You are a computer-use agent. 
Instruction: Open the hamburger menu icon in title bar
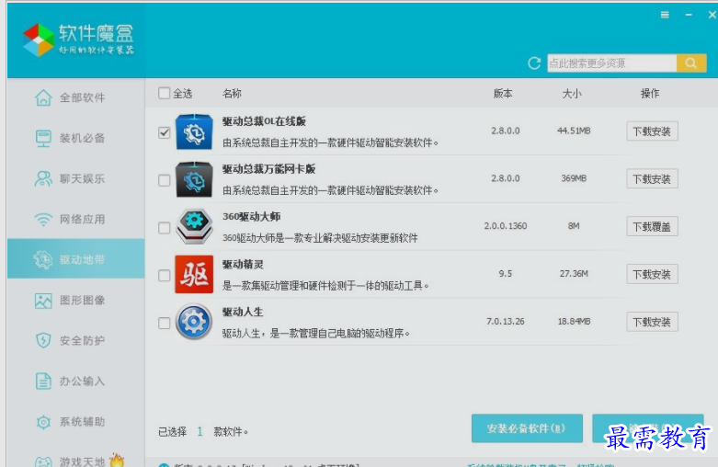click(x=665, y=15)
